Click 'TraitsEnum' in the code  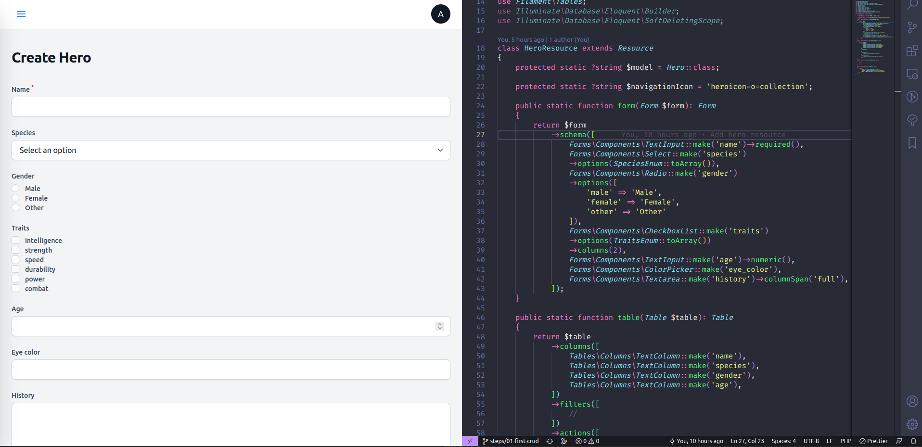pos(636,241)
